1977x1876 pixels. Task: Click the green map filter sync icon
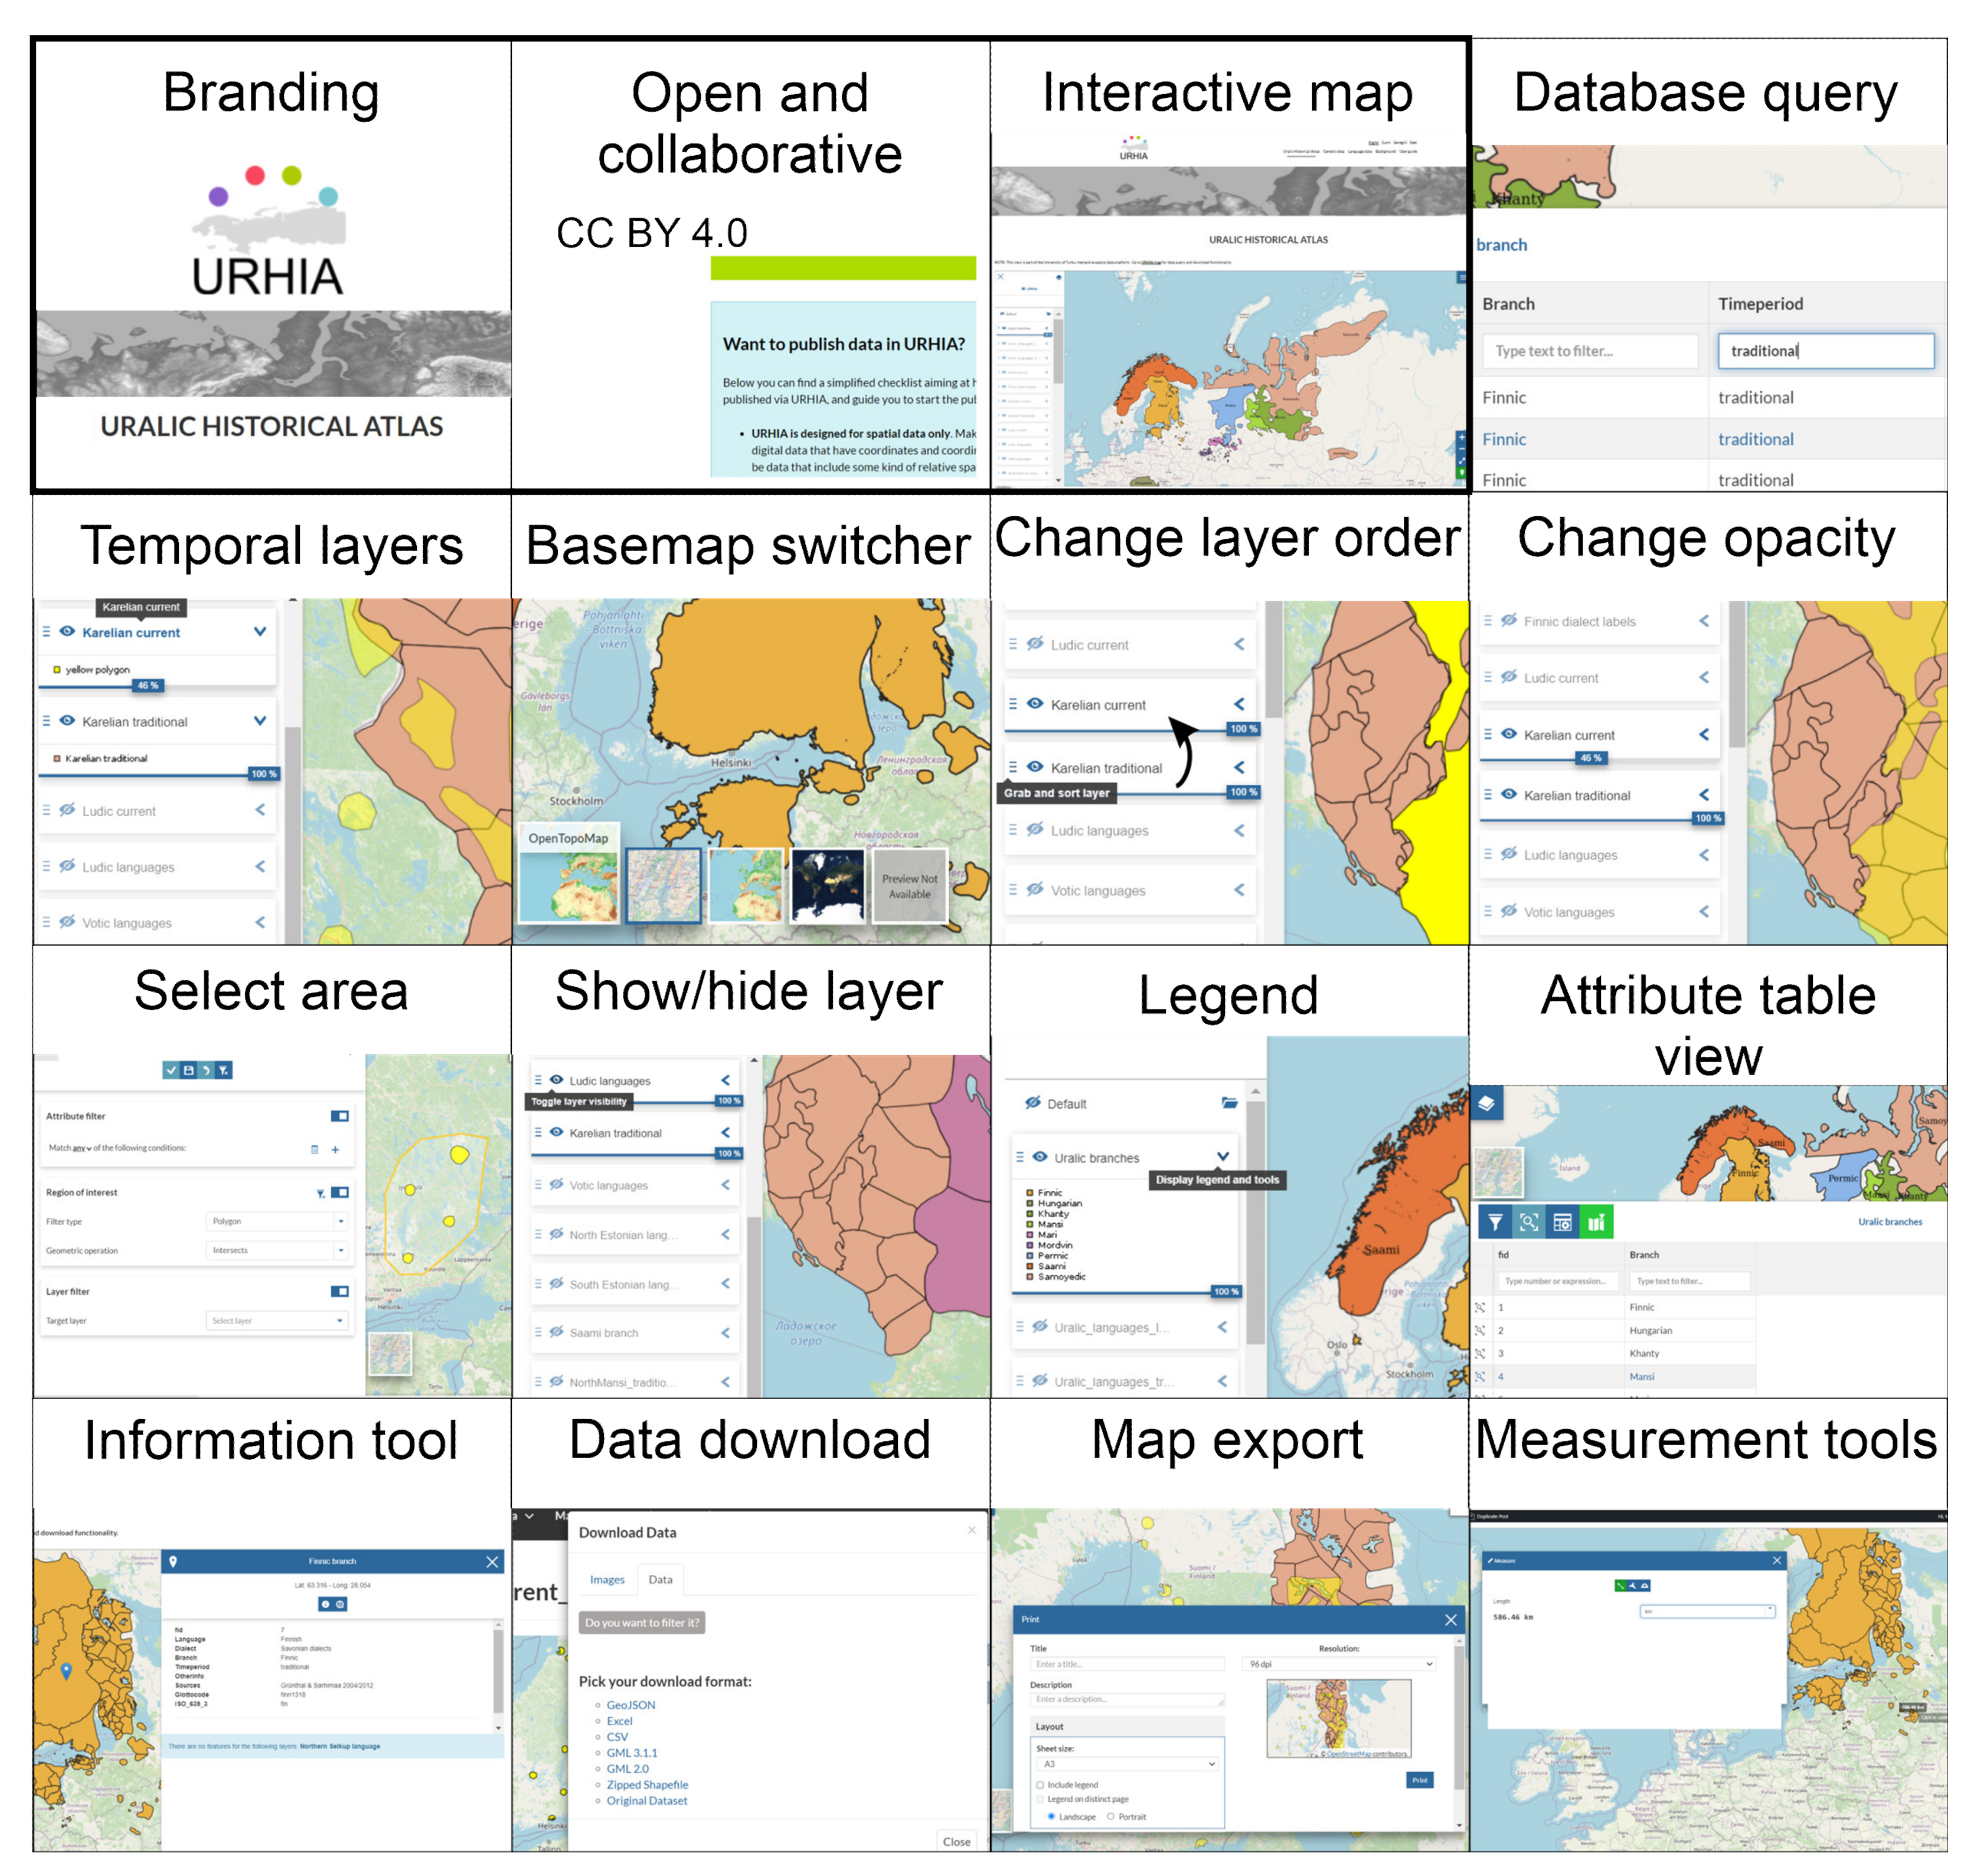1596,1222
